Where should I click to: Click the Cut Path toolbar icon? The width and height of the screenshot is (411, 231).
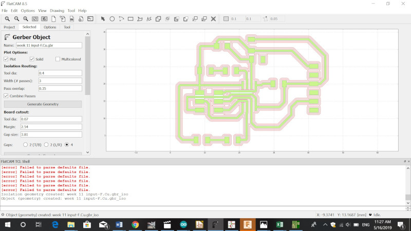[x=186, y=19]
